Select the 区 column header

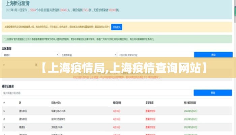point(20,102)
